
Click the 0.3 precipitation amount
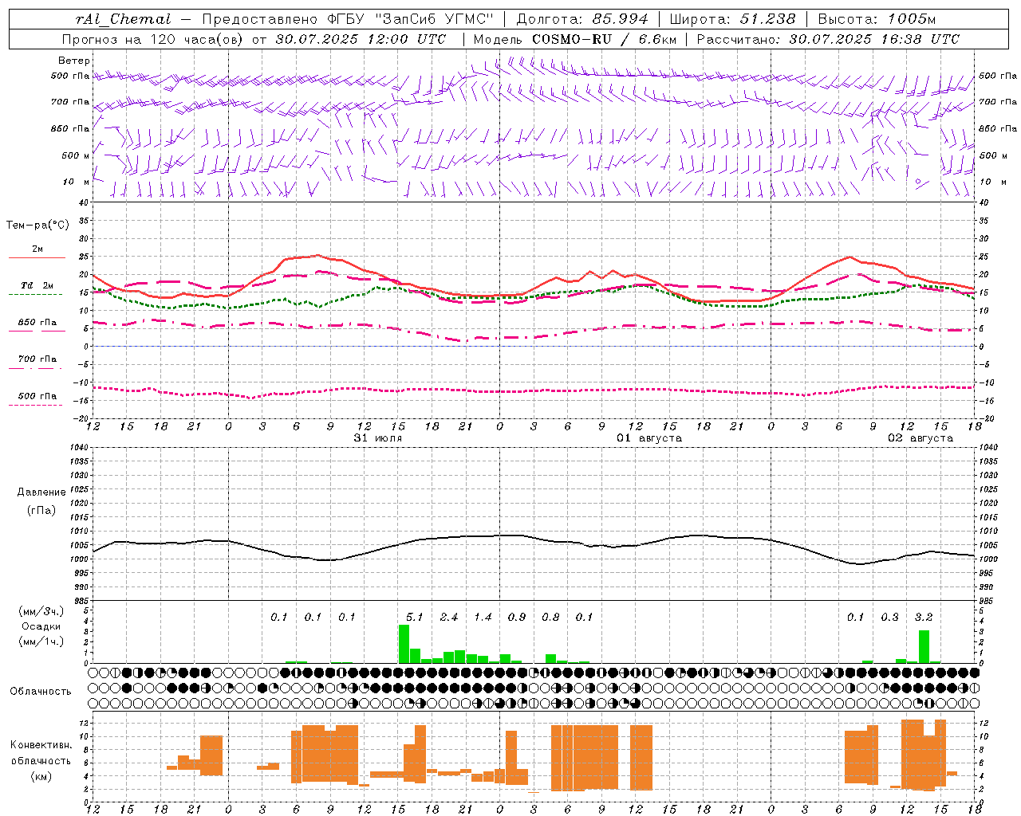coord(889,618)
